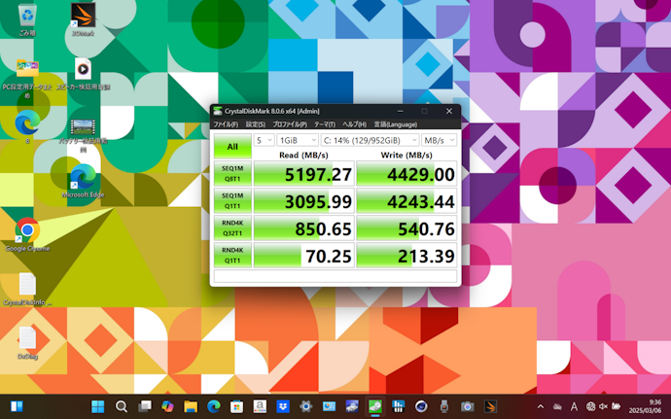Select the 5197.27 read result

click(x=303, y=174)
